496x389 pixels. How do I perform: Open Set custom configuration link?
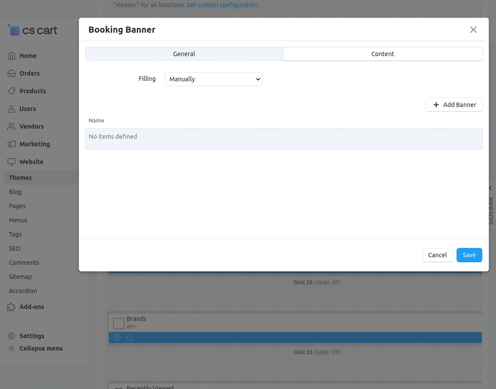(x=222, y=5)
